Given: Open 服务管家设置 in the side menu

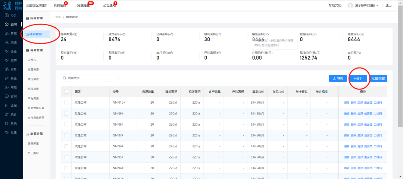Looking at the screenshot, I should [36, 108].
